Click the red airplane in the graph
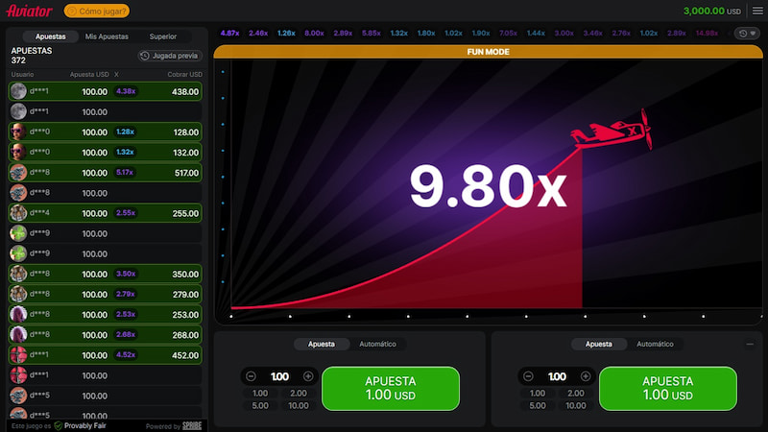This screenshot has width=768, height=432. 612,130
